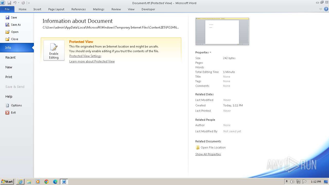Launch Internet Explorer from taskbar
The image size is (329, 185).
[20, 182]
